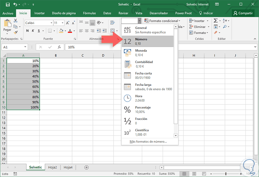Click the AutoSum sigma icon
Screen dimensions: 259x177
(x=215, y=21)
